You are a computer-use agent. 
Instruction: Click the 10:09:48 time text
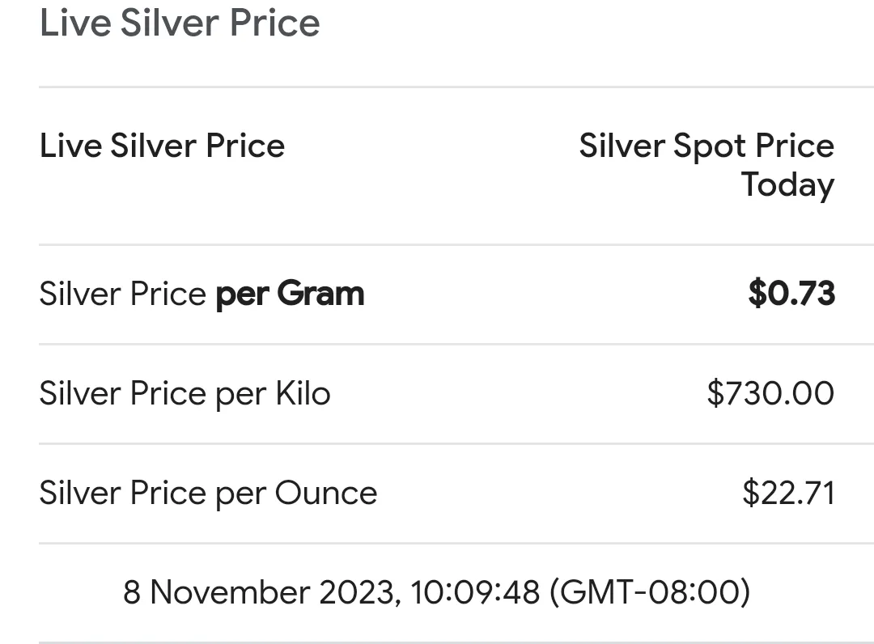pyautogui.click(x=475, y=593)
